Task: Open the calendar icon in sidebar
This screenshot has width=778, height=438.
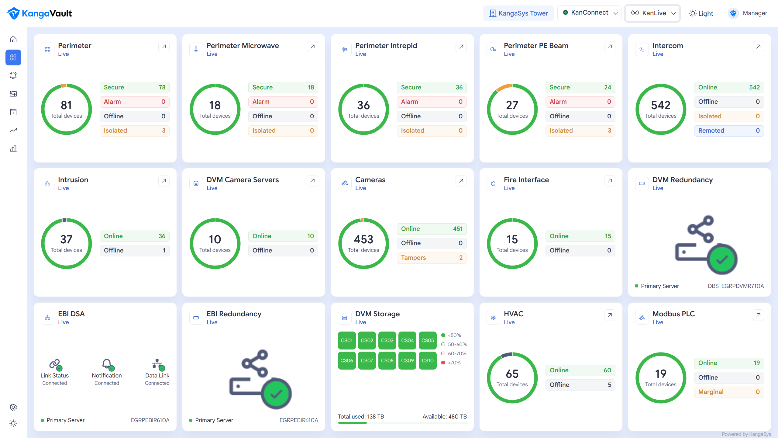Action: 13,112
